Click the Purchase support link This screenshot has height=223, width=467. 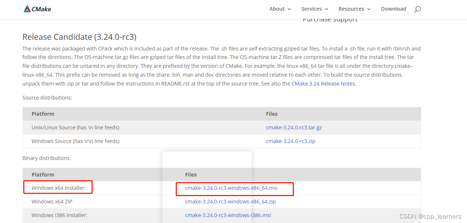[330, 19]
